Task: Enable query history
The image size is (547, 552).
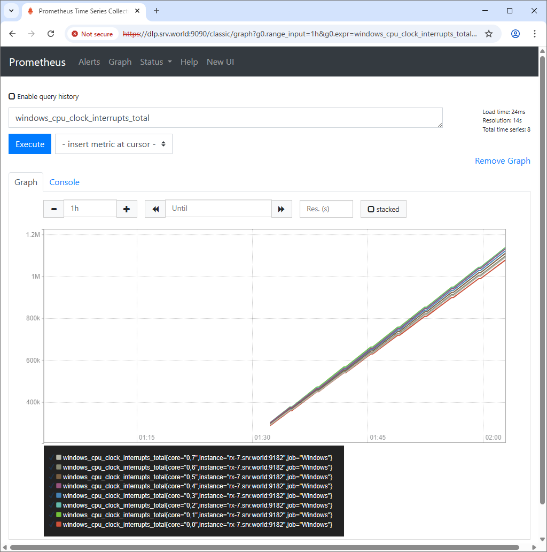Action: click(11, 96)
